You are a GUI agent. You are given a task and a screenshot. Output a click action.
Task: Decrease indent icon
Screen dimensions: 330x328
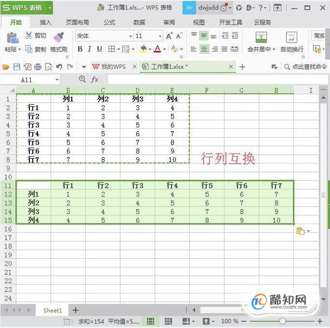(x=225, y=36)
